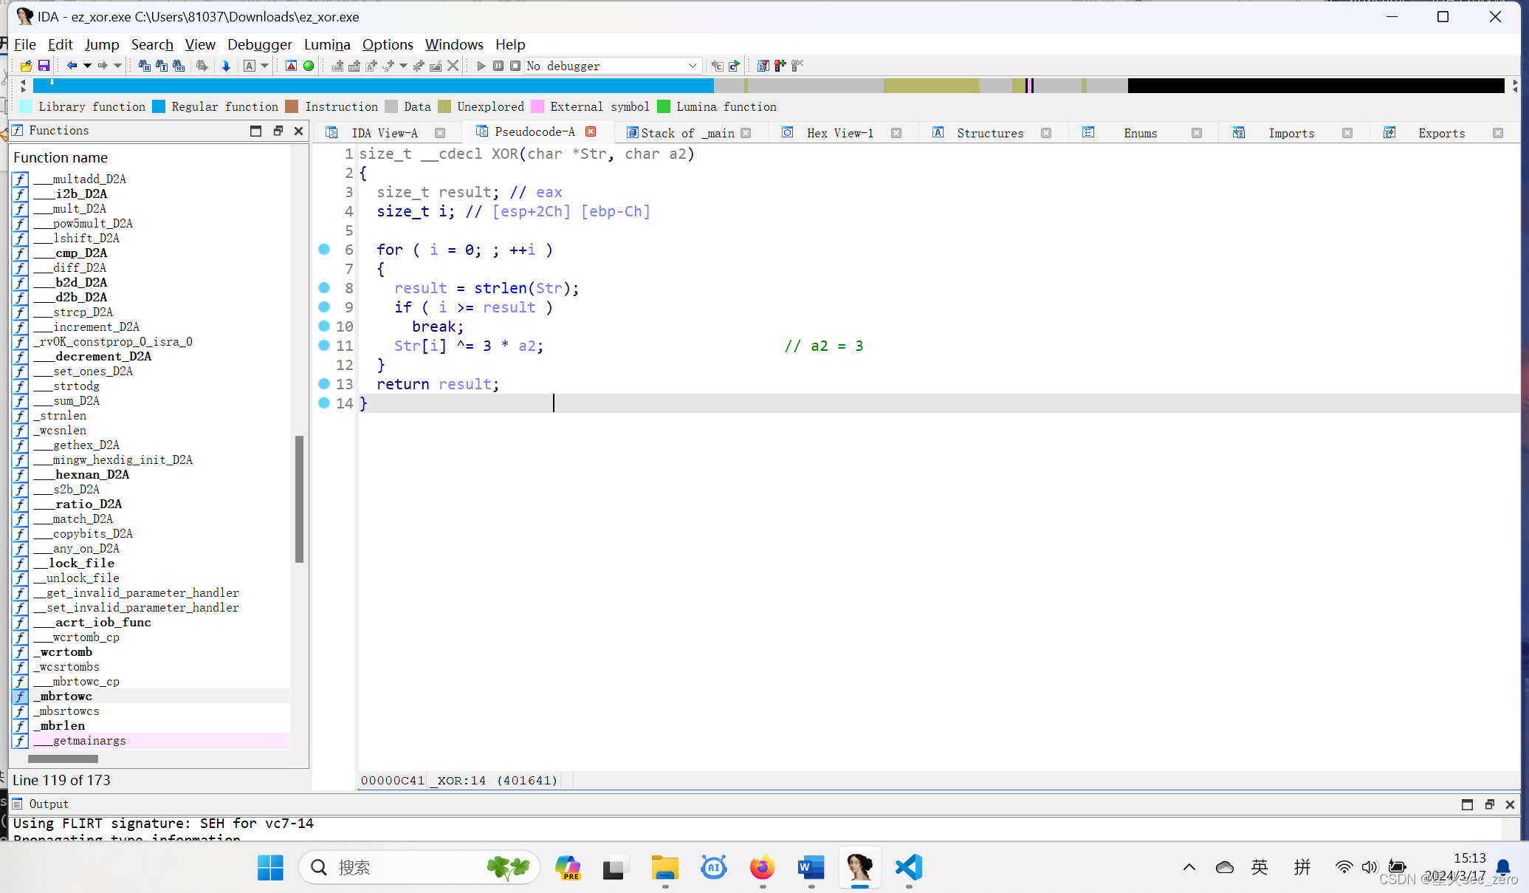Open the No debugger selection dropdown

point(692,66)
